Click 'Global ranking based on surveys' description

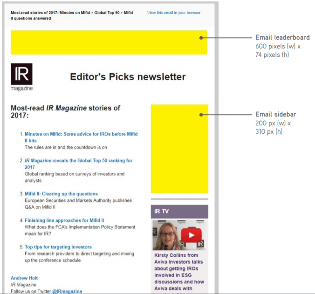75,177
